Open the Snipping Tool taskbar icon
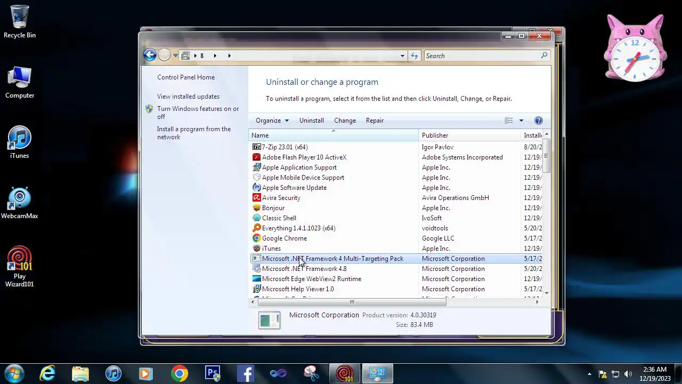The width and height of the screenshot is (682, 384). point(311,373)
